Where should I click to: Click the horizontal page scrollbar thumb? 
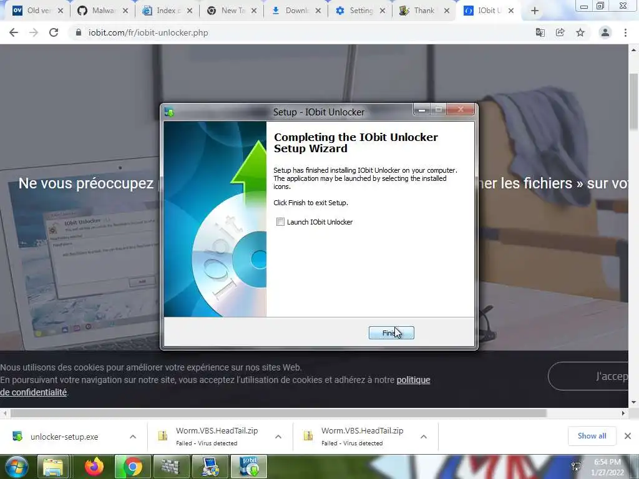pyautogui.click(x=278, y=414)
